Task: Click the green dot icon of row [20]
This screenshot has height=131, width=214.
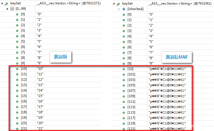Action: 17,123
